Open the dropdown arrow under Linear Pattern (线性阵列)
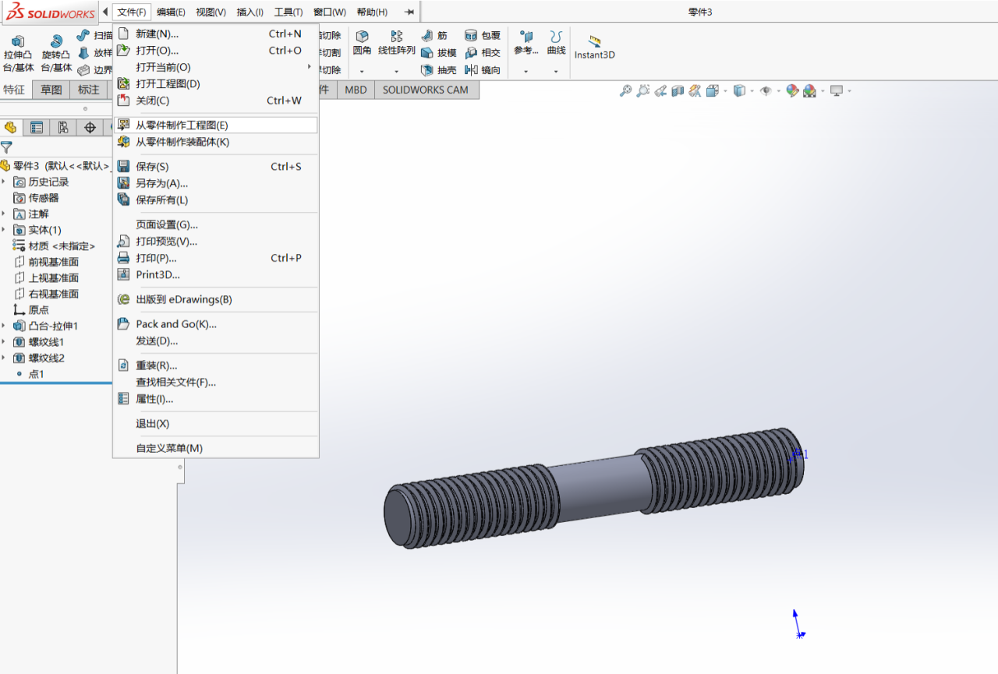 pyautogui.click(x=397, y=72)
